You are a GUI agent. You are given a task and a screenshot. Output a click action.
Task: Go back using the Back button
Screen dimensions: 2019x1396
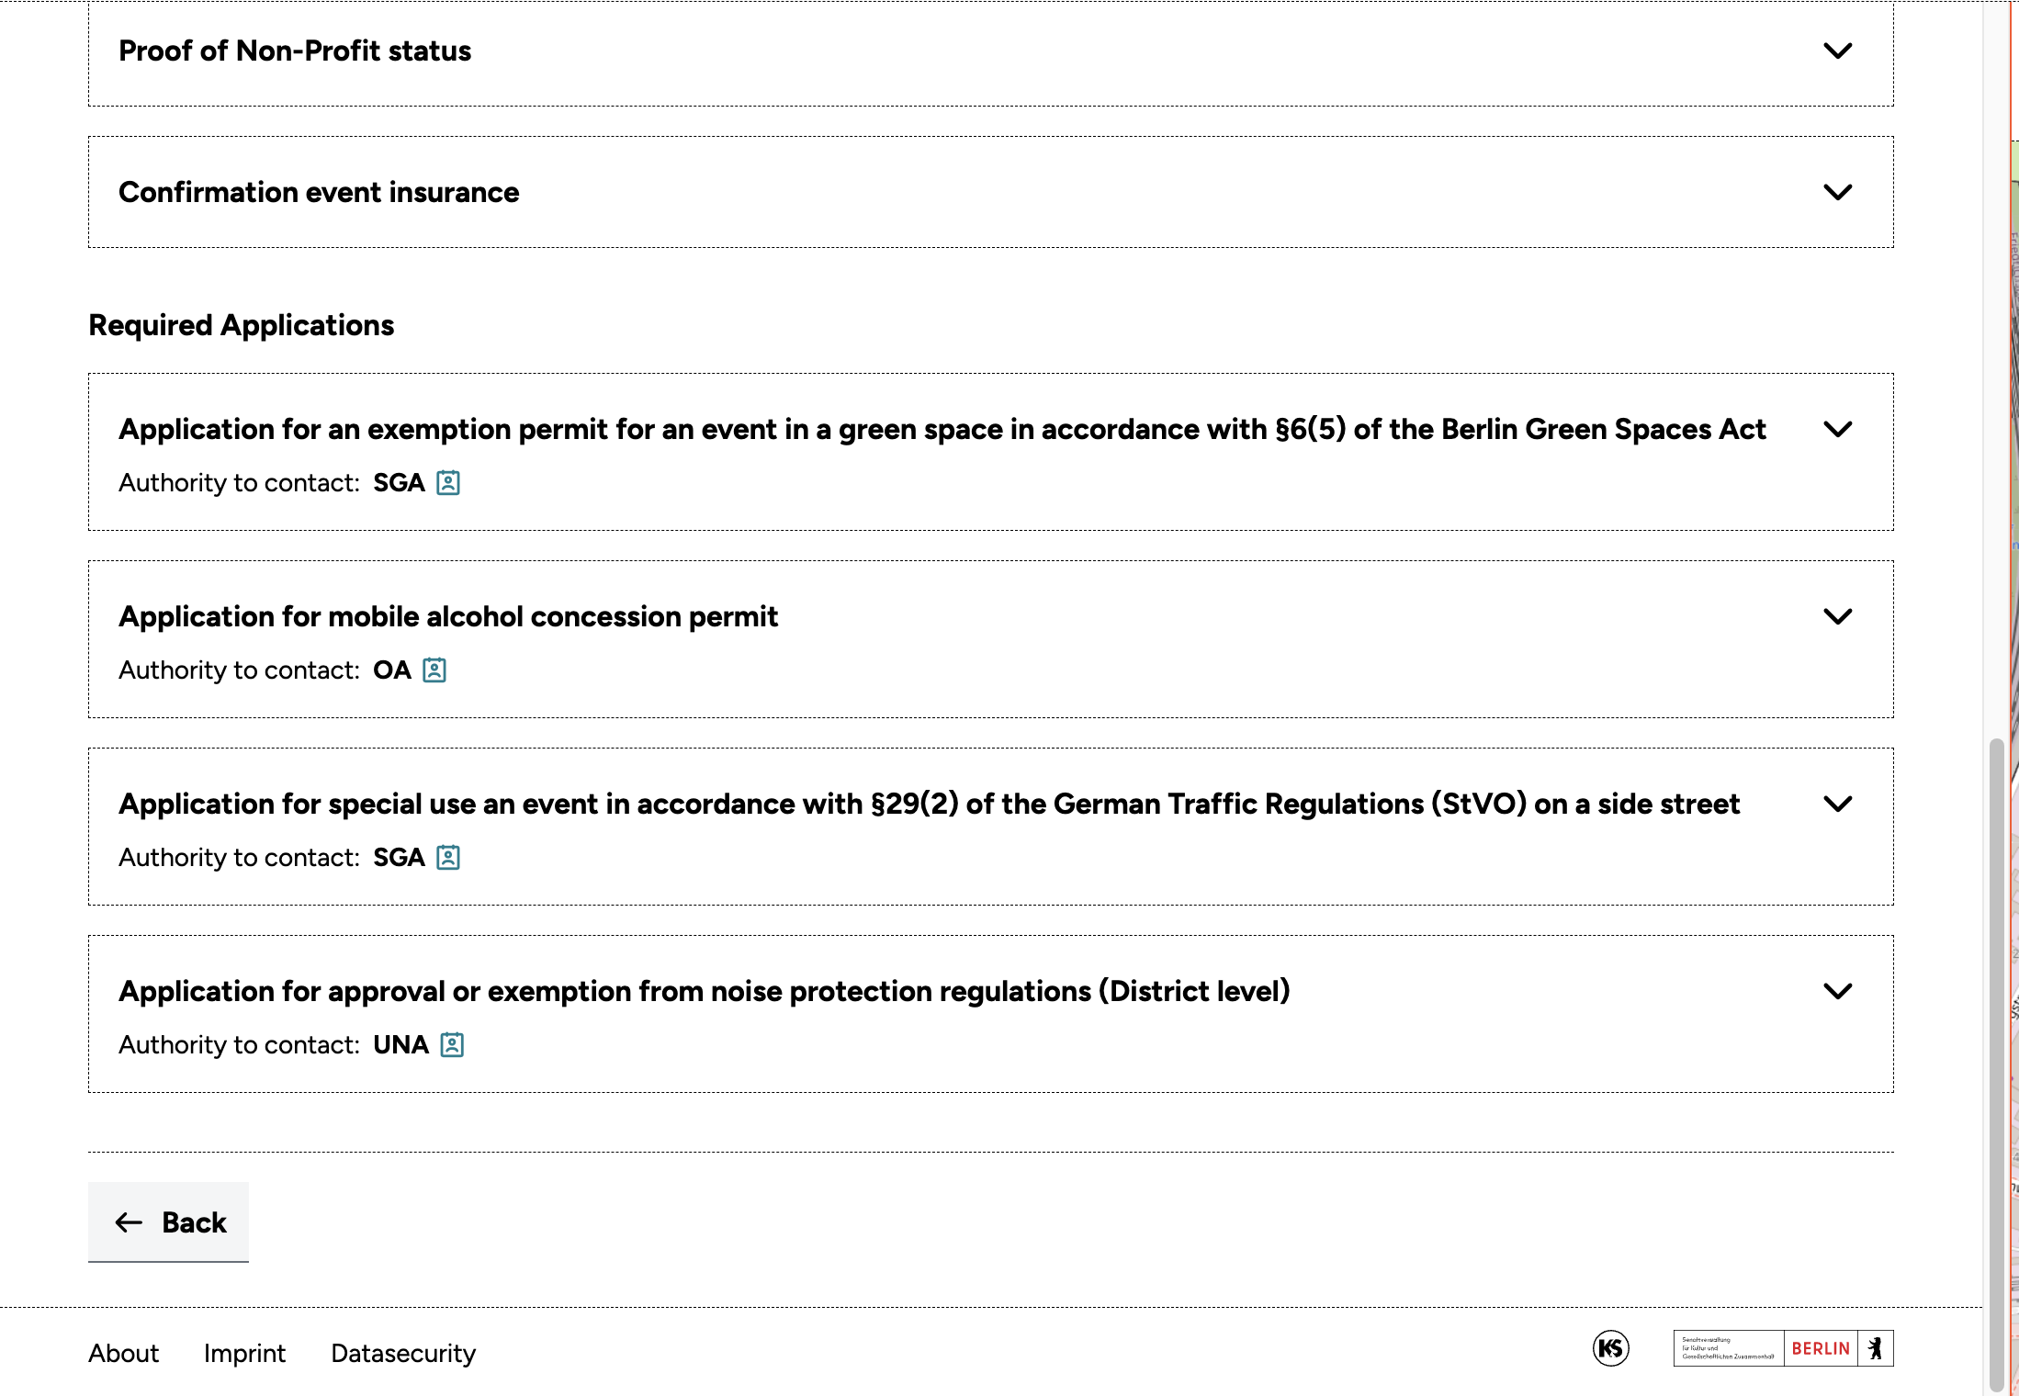169,1222
